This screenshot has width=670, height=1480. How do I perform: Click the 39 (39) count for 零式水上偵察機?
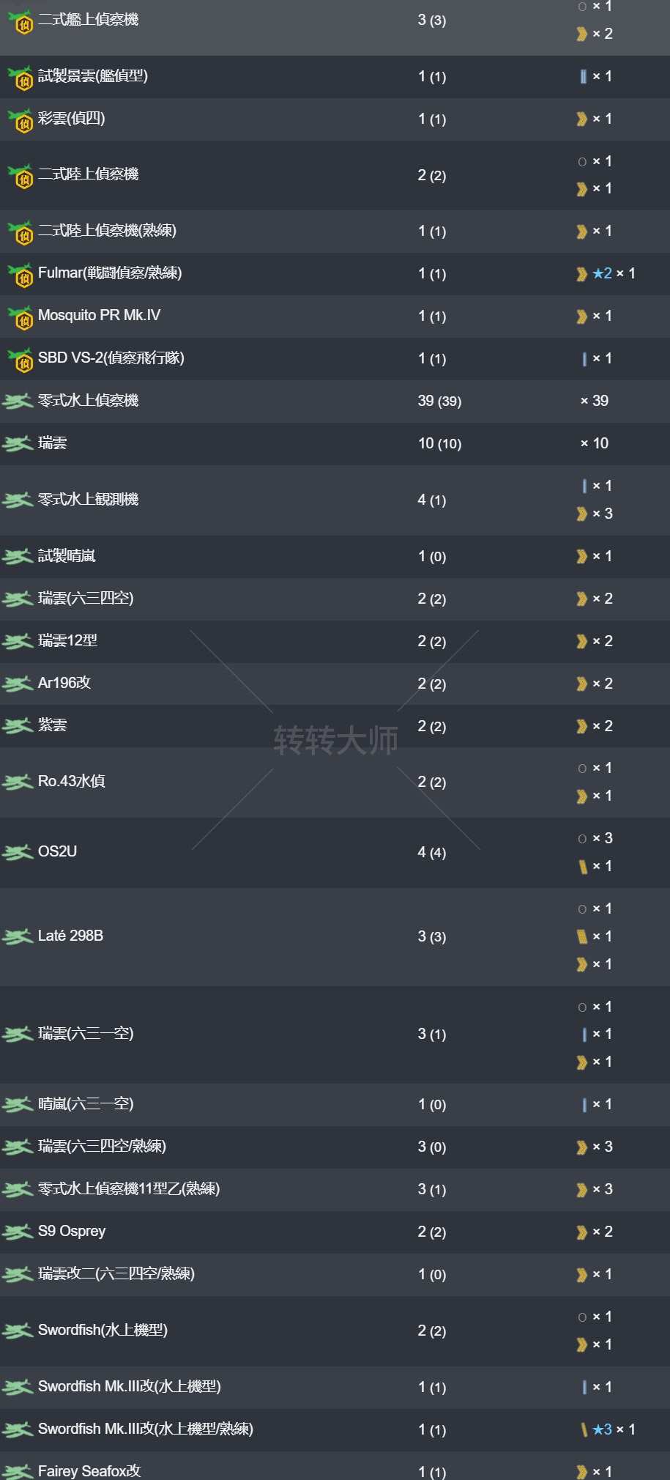click(439, 401)
